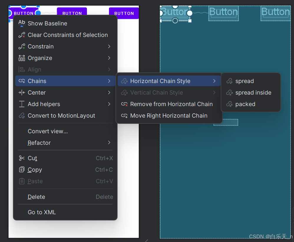294x242 pixels.
Task: Select the rightmost purple BUTTON in design view
Action: 124,13
